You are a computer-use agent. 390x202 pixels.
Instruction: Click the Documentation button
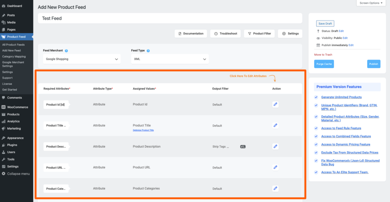point(191,33)
